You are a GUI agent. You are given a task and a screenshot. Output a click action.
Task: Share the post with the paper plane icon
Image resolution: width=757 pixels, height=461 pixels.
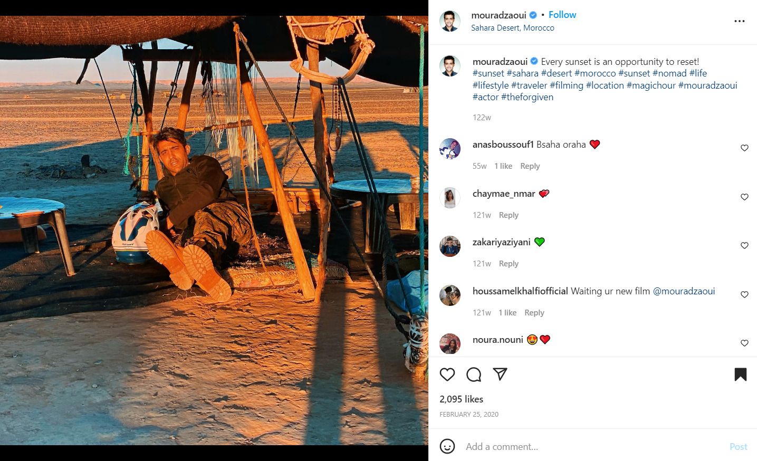(x=500, y=374)
